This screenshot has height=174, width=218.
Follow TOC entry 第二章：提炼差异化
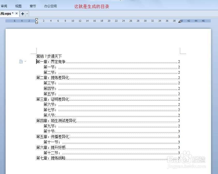tap(108, 78)
